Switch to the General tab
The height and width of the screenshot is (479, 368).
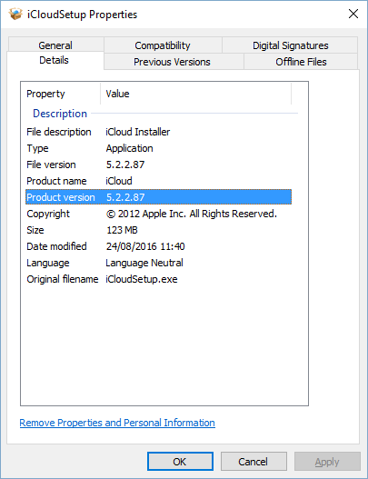(55, 45)
